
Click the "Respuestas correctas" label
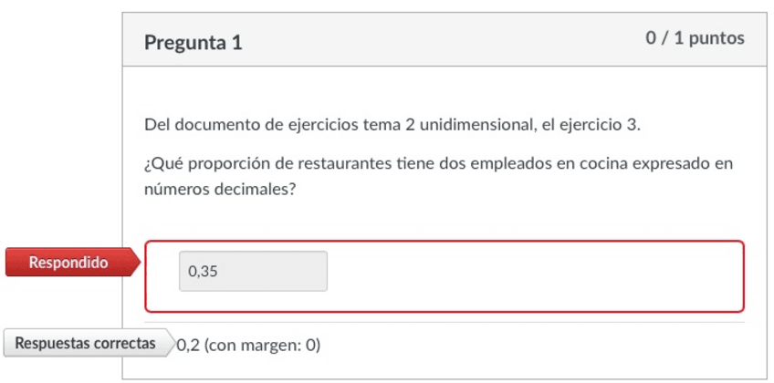click(x=84, y=344)
